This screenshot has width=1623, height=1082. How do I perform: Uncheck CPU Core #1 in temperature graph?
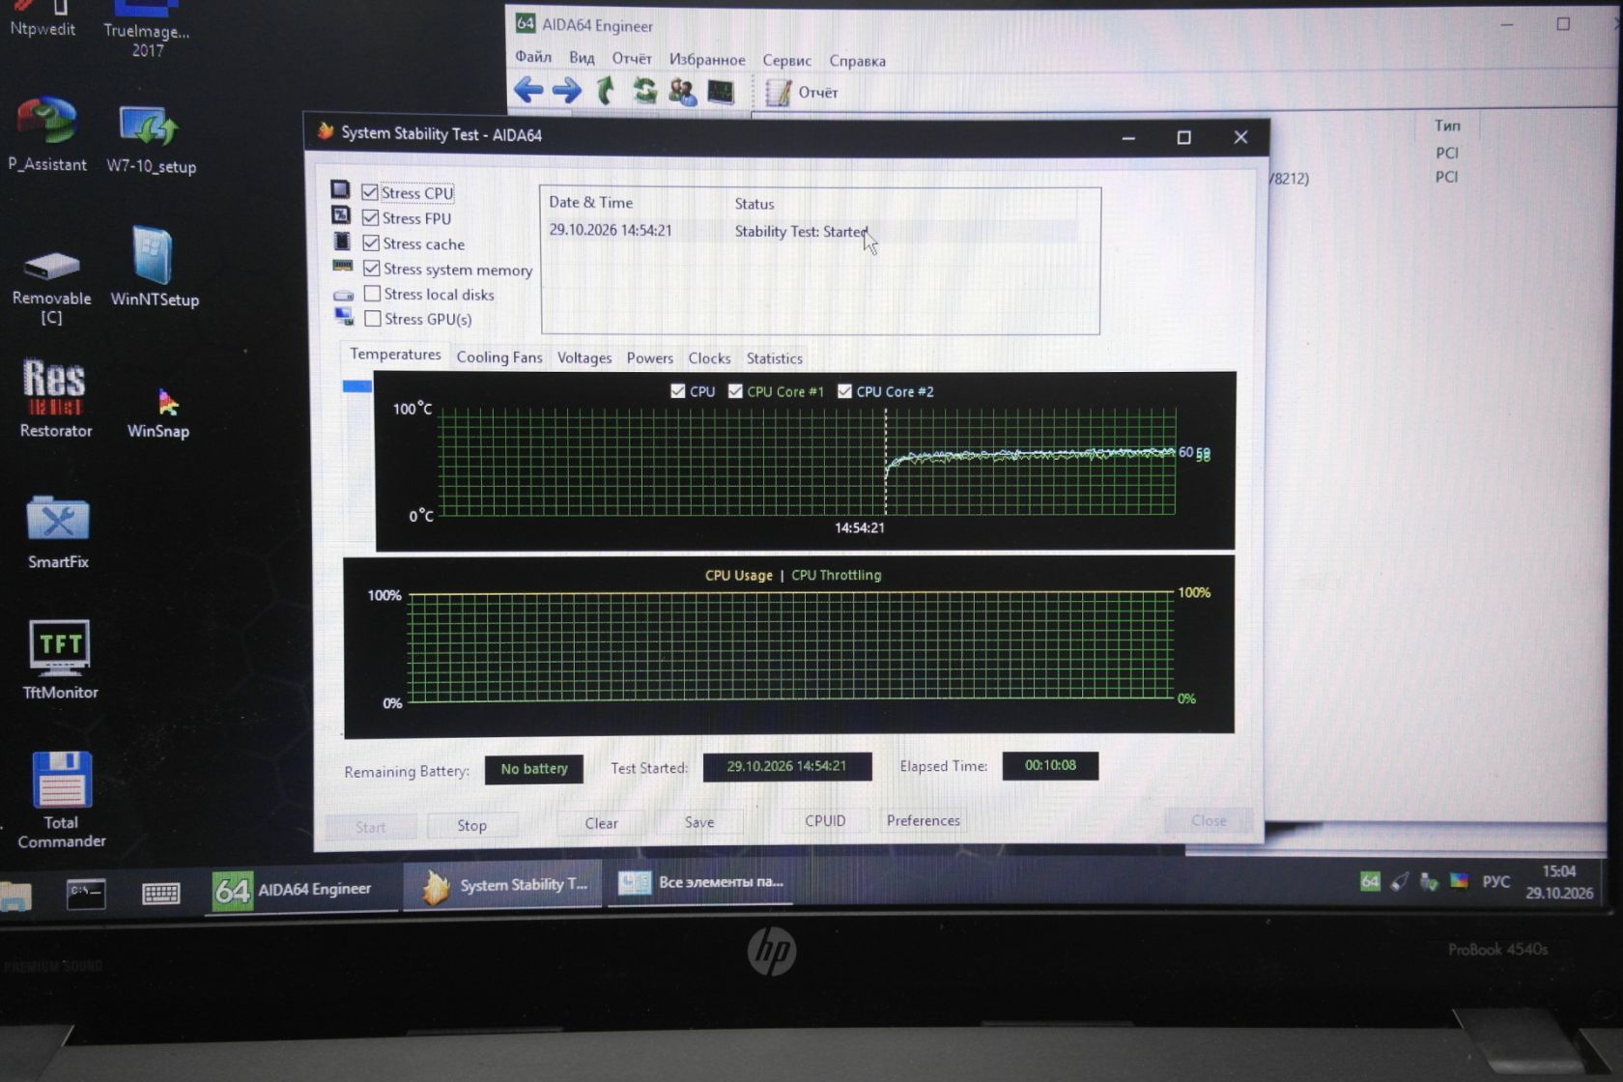736,391
